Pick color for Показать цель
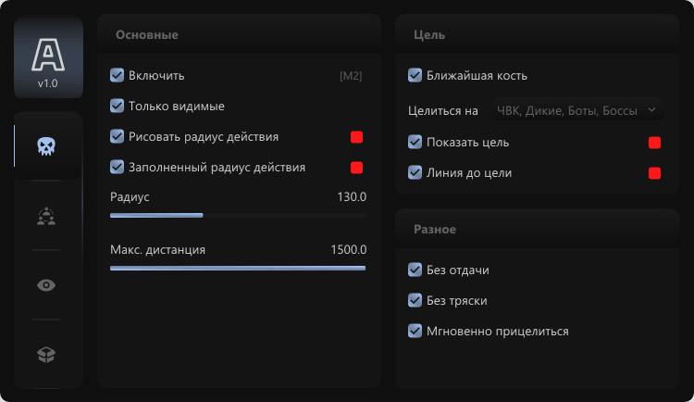 coord(654,143)
